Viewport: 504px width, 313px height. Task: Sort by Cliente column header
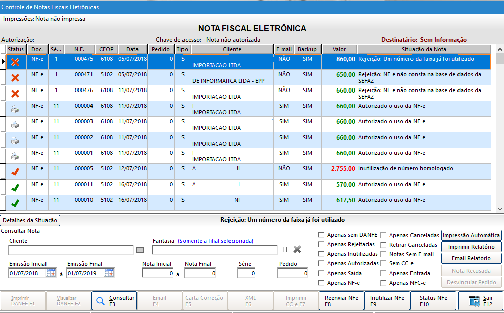point(232,49)
